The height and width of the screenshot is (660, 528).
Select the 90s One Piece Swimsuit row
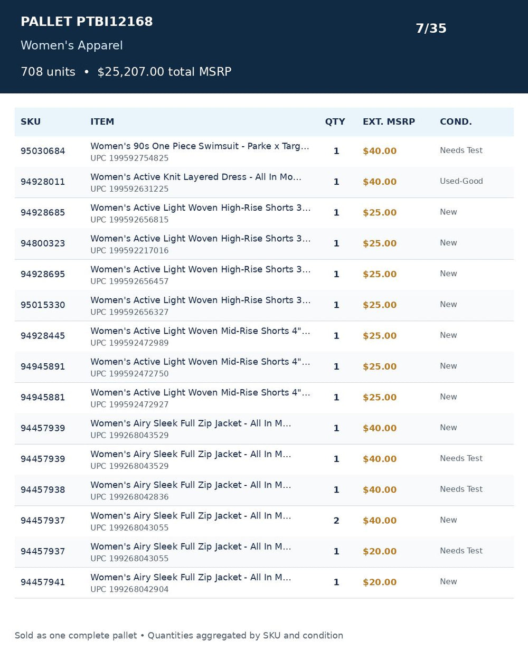(264, 152)
